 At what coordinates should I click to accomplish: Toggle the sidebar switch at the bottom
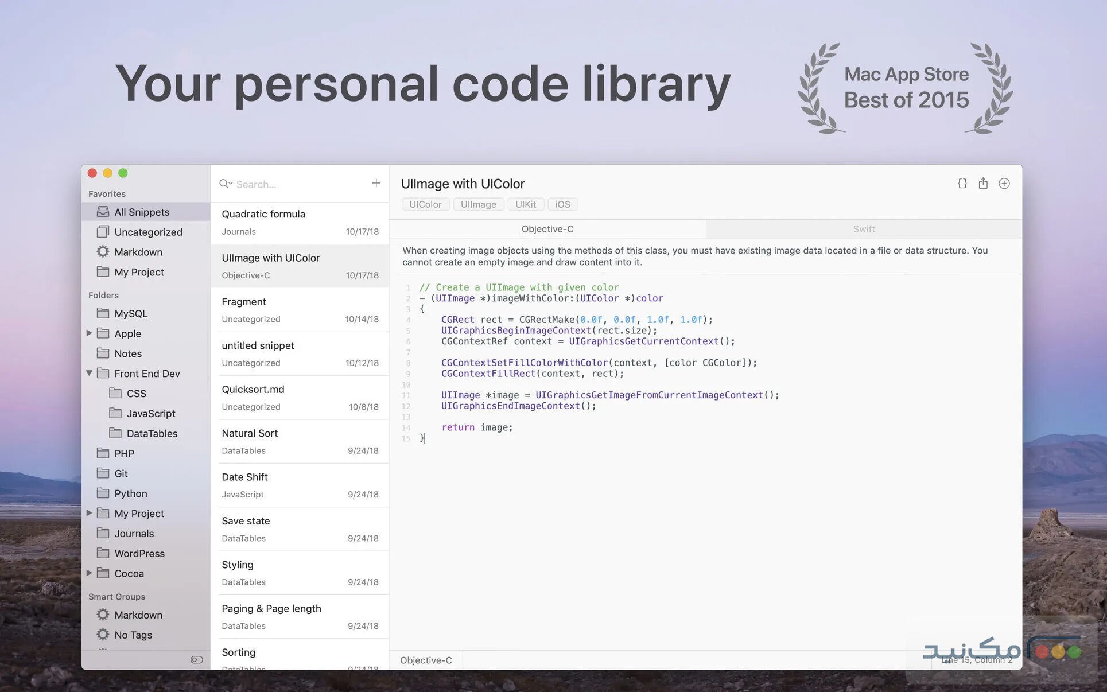[196, 660]
